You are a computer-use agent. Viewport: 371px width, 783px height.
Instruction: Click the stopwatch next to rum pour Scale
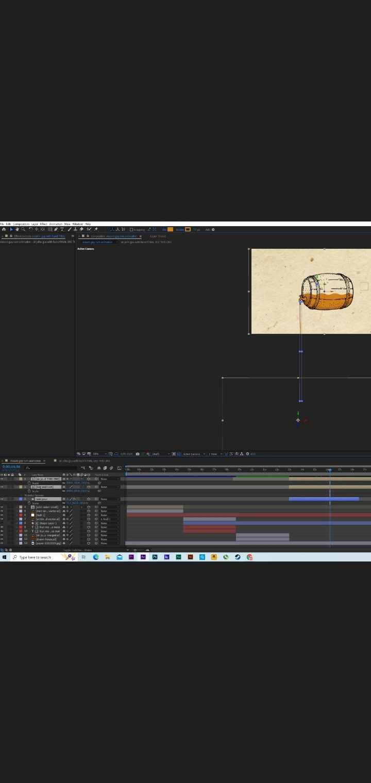tap(29, 503)
